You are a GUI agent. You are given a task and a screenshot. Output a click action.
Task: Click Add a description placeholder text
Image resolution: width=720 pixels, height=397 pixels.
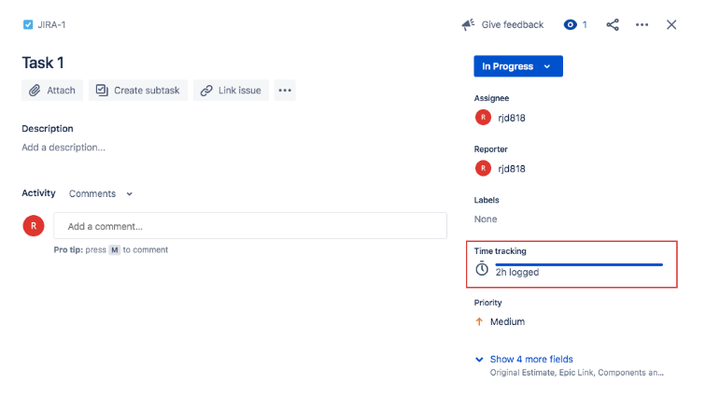(x=64, y=148)
